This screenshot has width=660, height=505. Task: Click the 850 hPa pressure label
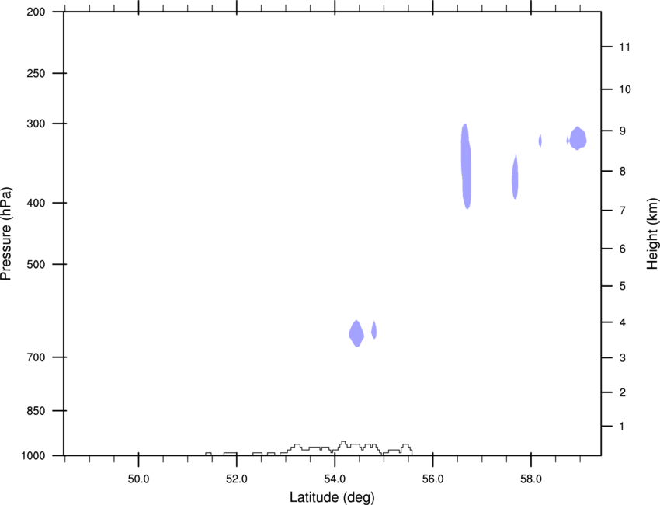coord(36,411)
